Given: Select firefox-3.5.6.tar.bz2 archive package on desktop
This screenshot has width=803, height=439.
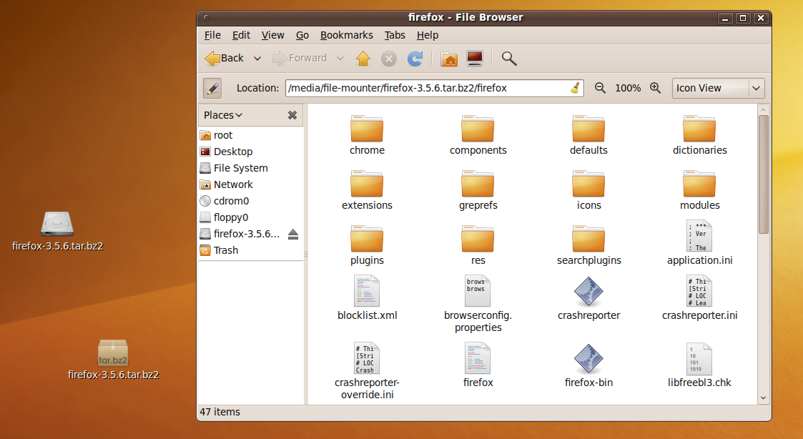Looking at the screenshot, I should click(x=113, y=360).
